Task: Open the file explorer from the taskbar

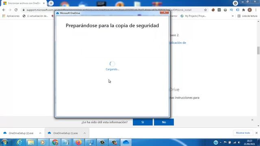Action: [31, 142]
